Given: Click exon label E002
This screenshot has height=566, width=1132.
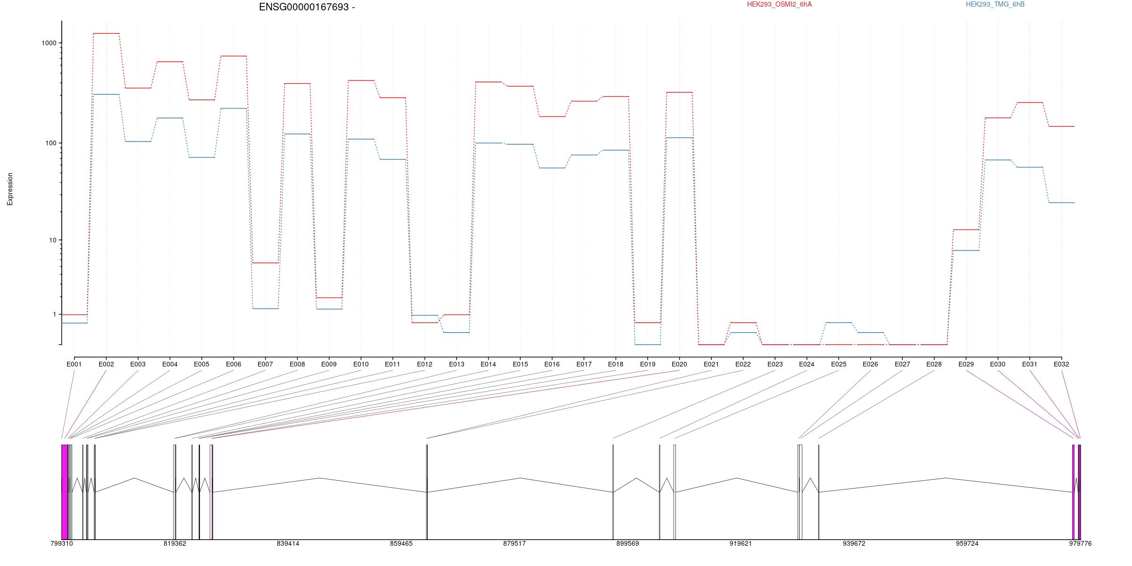Looking at the screenshot, I should [x=106, y=364].
